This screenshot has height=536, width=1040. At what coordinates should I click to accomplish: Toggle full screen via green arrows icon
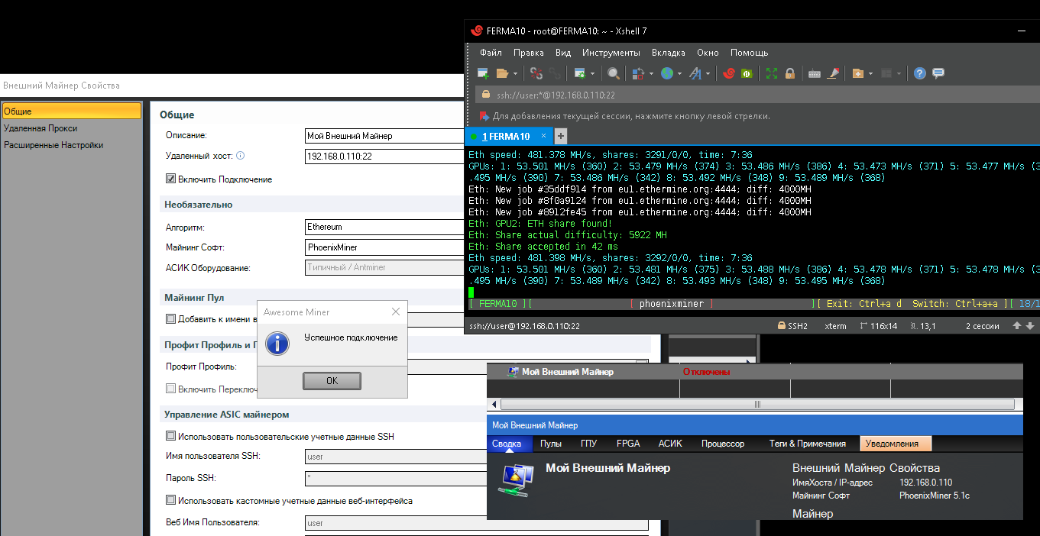[x=772, y=73]
